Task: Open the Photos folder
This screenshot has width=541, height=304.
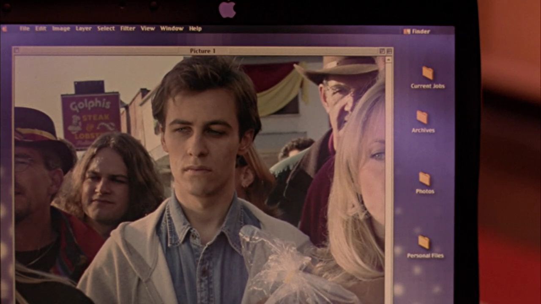Action: click(425, 182)
